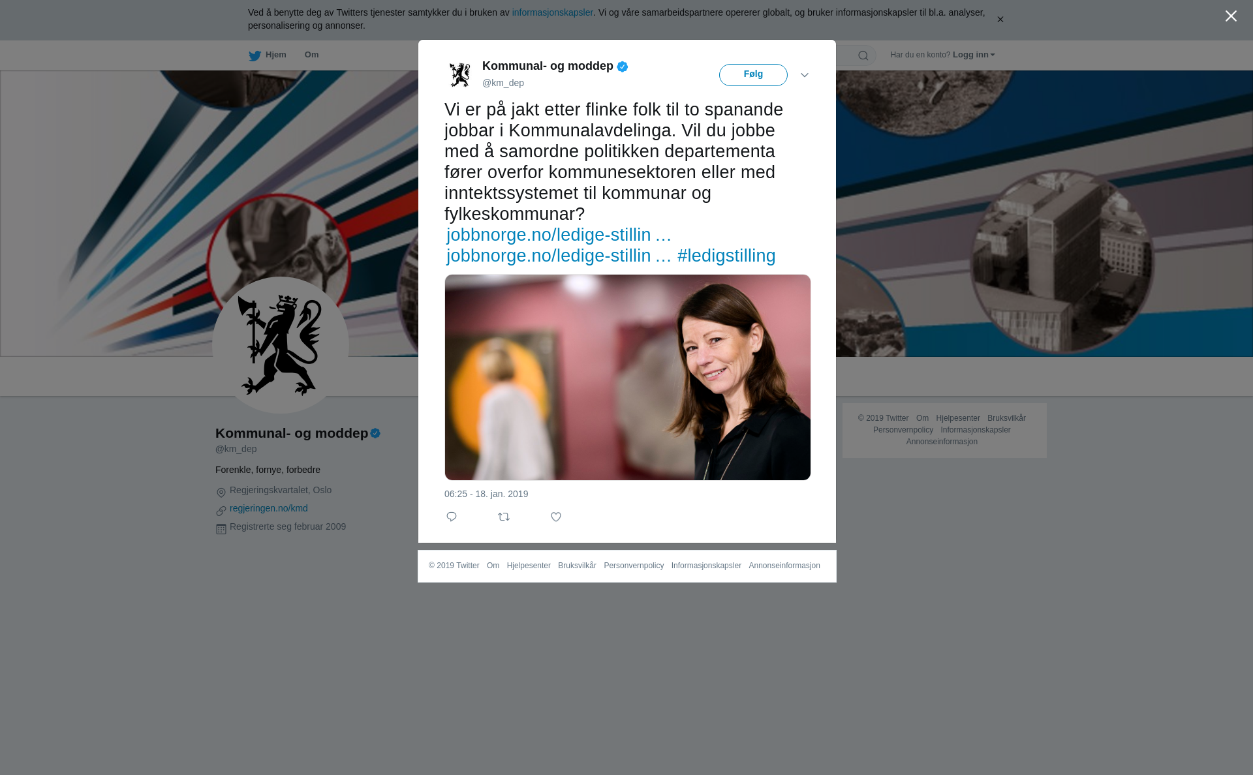The width and height of the screenshot is (1253, 775).
Task: Click the tweet timestamp 06:25 - 18. jan. 2019
Action: (486, 494)
